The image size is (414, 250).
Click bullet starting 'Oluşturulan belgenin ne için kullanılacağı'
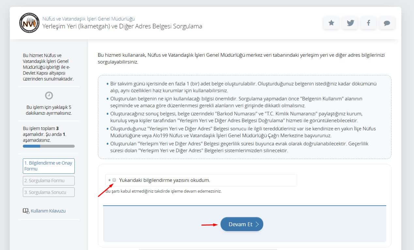pyautogui.click(x=236, y=102)
